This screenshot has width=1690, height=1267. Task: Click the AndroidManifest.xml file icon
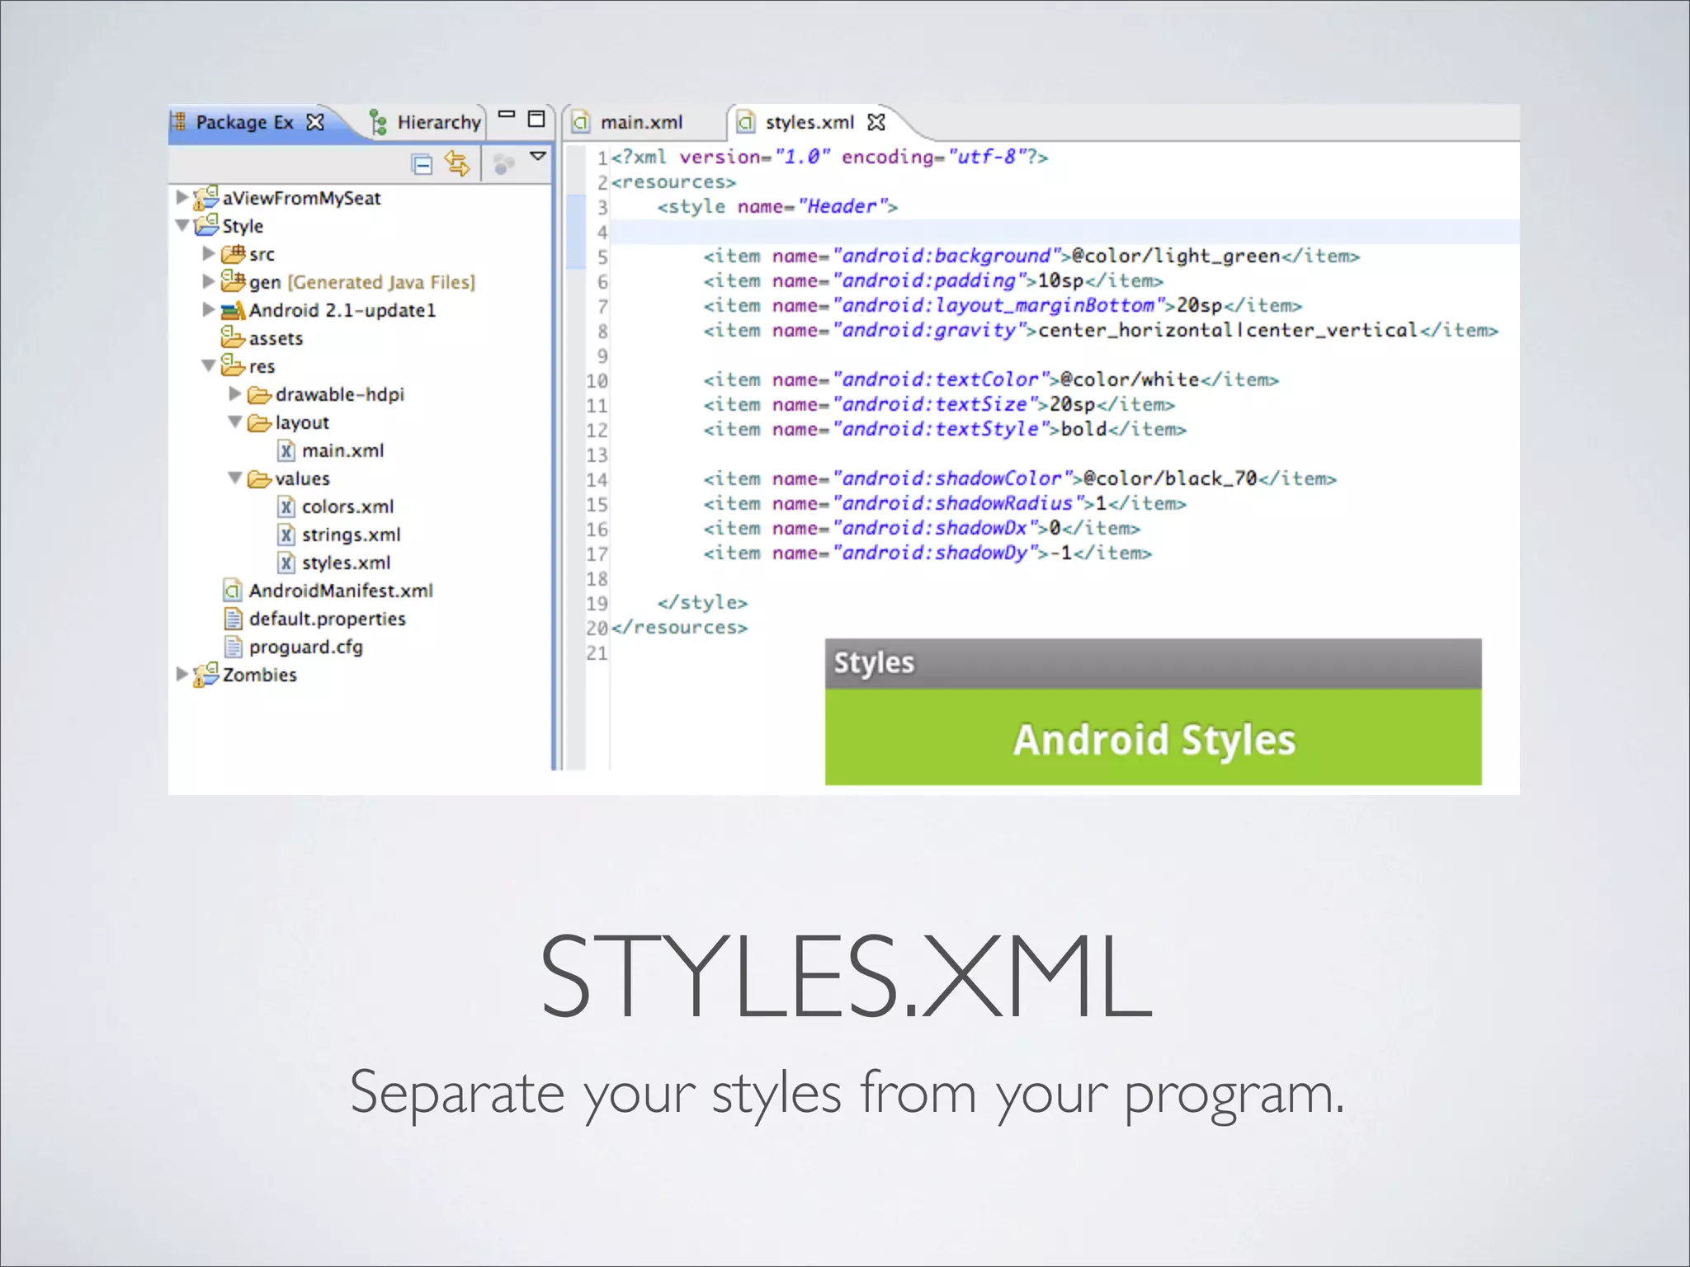(x=233, y=591)
